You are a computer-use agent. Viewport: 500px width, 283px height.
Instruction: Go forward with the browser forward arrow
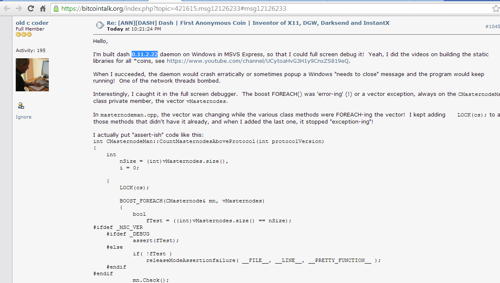[19, 8]
